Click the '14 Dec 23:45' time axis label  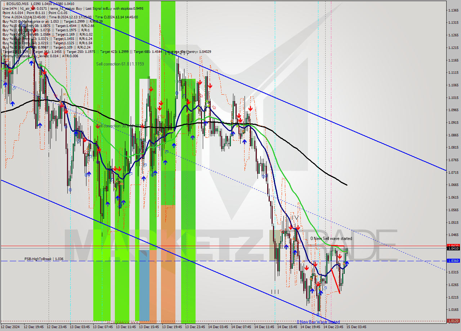334,327
